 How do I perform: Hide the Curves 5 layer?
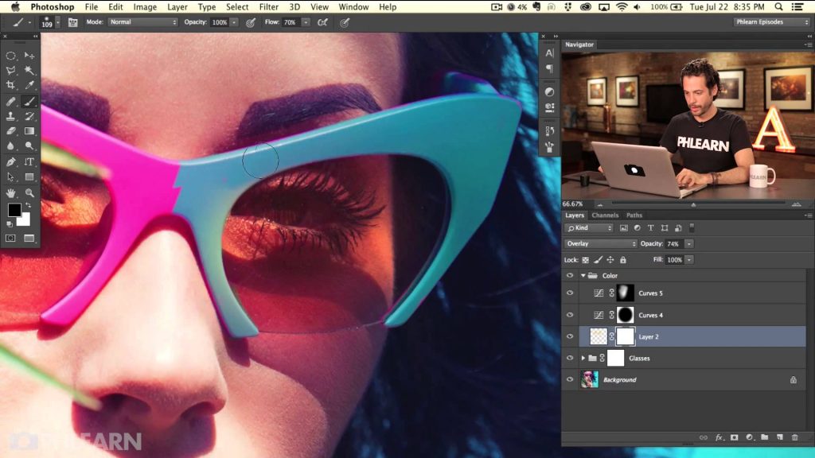[569, 293]
